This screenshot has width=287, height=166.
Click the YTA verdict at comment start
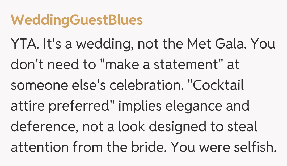(25, 44)
